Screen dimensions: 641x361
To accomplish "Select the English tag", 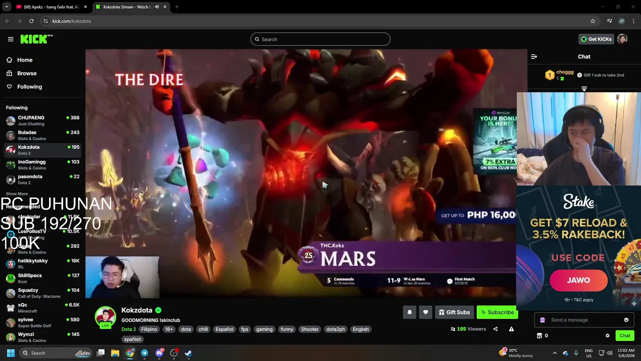I will tap(361, 329).
